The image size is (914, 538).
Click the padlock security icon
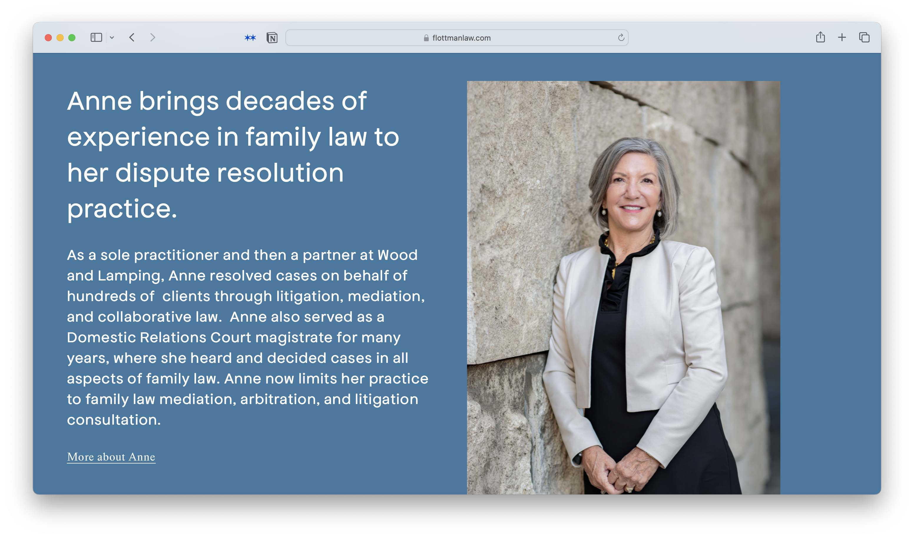(x=426, y=38)
